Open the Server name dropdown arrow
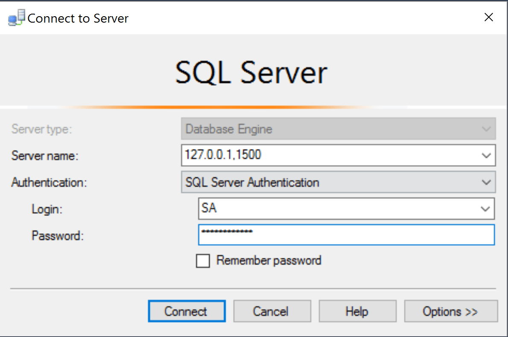508x337 pixels. [x=487, y=155]
